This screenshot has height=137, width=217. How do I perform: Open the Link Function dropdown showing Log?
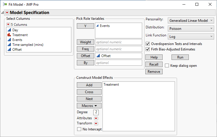point(191,36)
